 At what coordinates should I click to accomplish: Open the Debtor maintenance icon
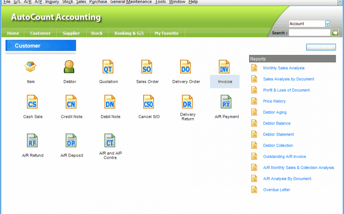click(x=69, y=67)
